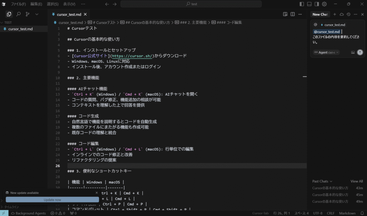
Task: Change the CRLF end of line sequence
Action: [330, 213]
